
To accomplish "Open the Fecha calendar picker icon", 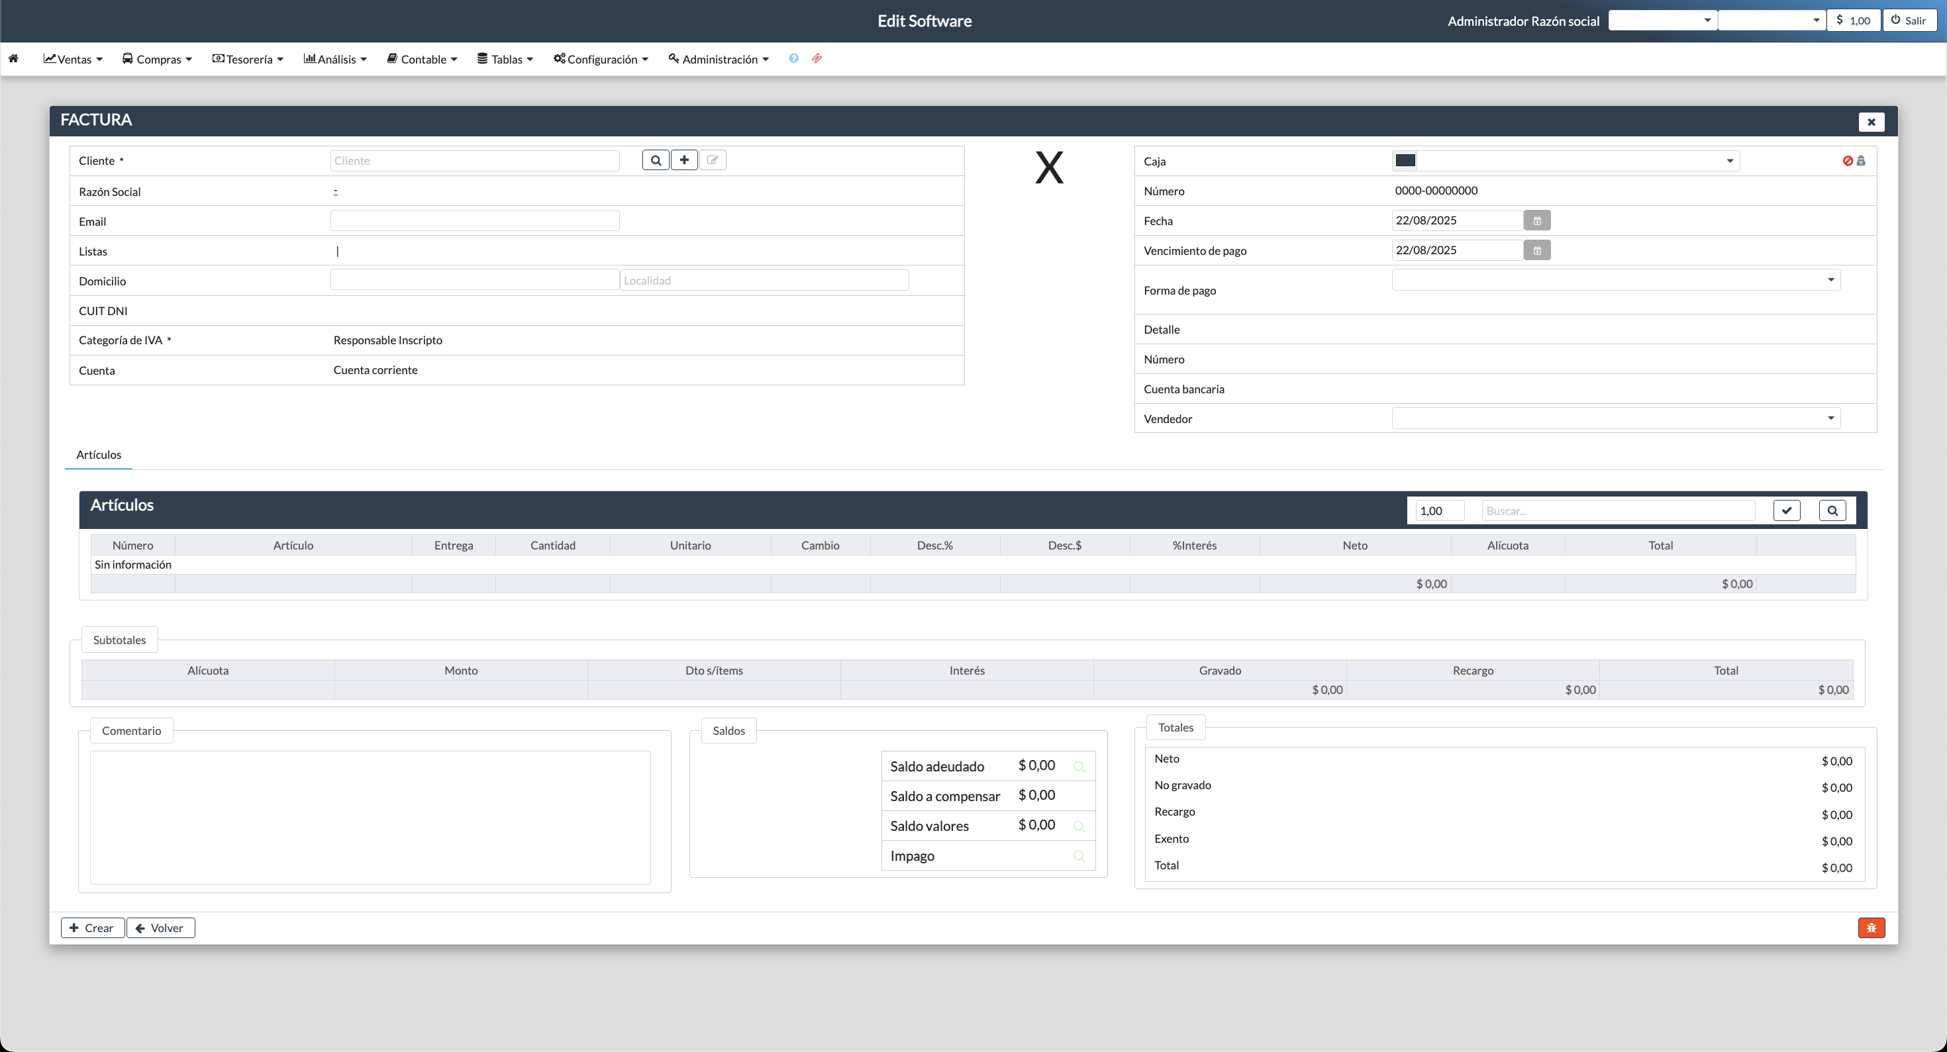I will coord(1536,220).
